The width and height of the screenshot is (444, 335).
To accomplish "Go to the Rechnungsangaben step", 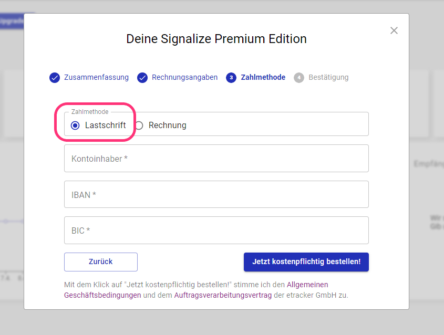I will (x=184, y=77).
